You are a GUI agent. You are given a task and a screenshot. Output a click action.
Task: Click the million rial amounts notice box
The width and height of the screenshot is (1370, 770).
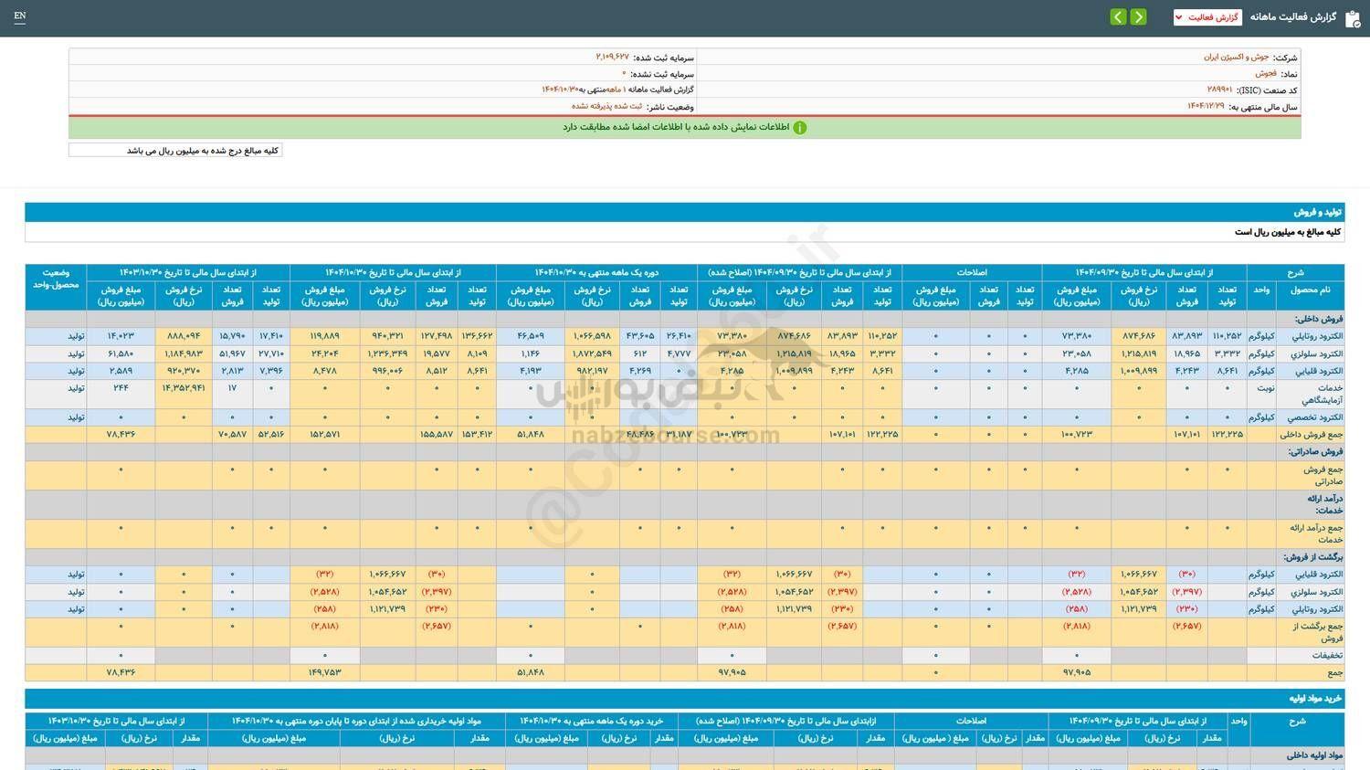(x=175, y=151)
